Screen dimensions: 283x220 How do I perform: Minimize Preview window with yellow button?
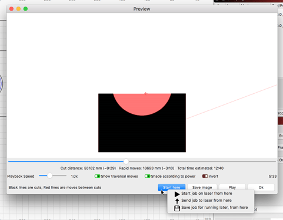point(18,9)
